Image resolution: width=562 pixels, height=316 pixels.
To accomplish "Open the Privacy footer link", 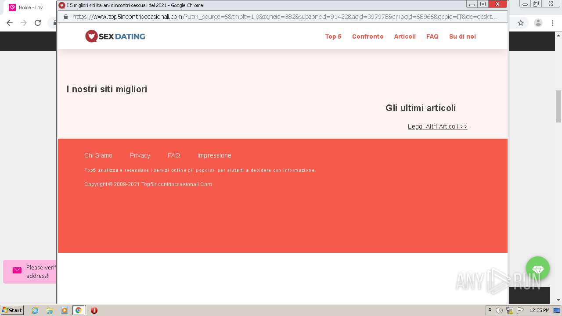I will (x=140, y=155).
